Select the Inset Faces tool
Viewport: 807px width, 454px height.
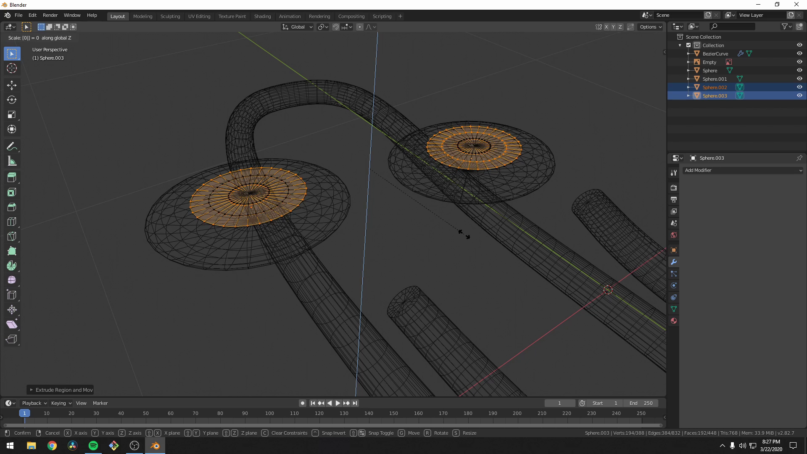pos(12,192)
